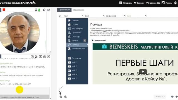Select Помощь in the sidebar

point(77,45)
